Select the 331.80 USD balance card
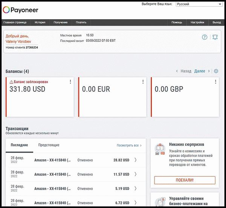Image resolution: width=226 pixels, height=208 pixels. pos(40,97)
